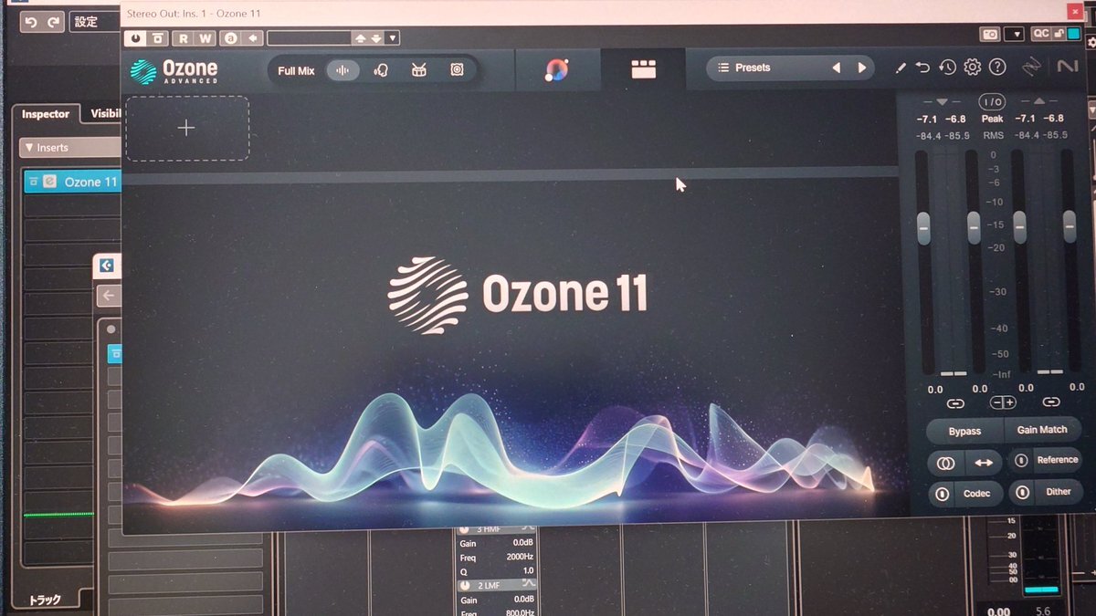The image size is (1096, 616).
Task: Toggle the Codec power button
Action: [x=942, y=494]
